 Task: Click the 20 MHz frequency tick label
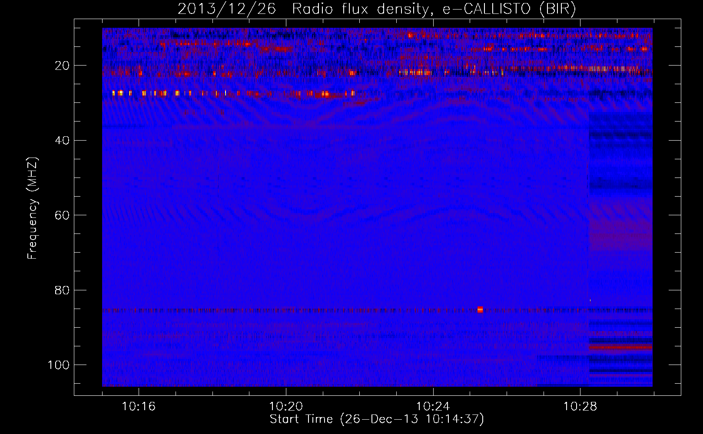(x=62, y=66)
